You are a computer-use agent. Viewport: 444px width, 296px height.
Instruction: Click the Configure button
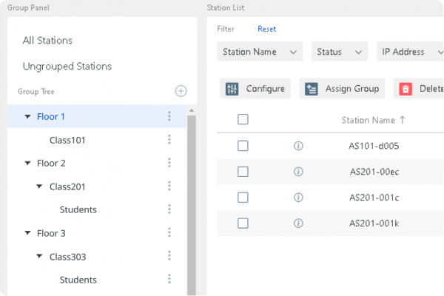[x=255, y=89]
